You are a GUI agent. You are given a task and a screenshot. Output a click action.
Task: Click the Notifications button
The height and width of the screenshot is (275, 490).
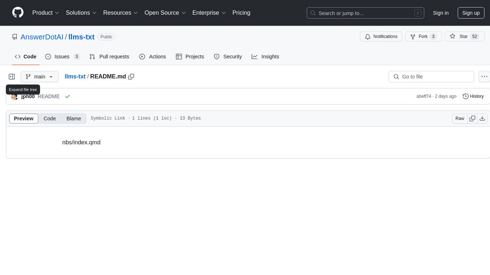[381, 37]
